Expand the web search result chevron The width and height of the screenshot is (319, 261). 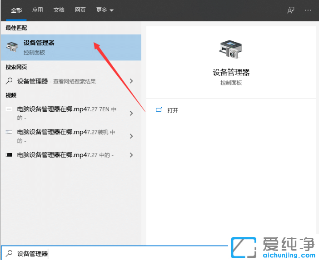click(x=131, y=81)
